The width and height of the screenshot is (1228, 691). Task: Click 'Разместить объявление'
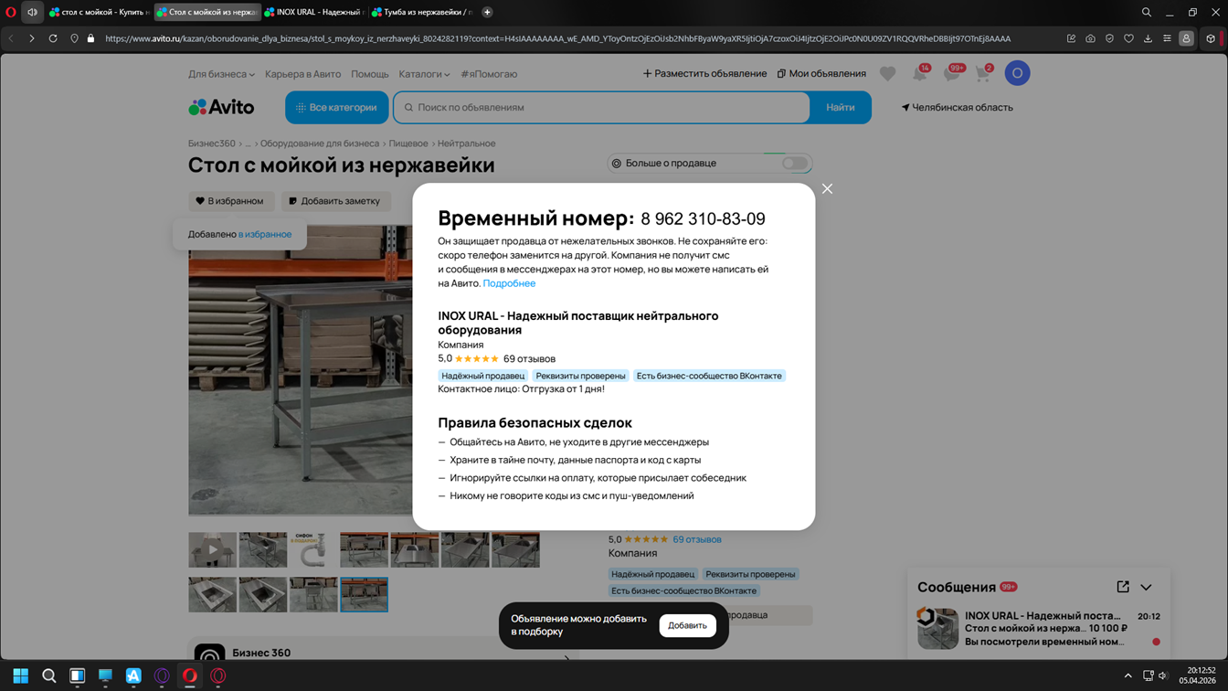(704, 73)
